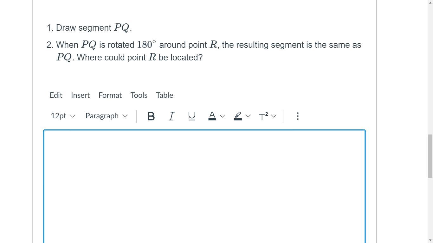This screenshot has width=433, height=243.
Task: Open the Tools menu
Action: coord(139,95)
